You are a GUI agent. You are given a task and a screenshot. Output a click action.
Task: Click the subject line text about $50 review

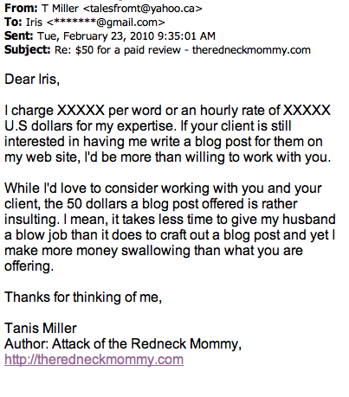(183, 50)
